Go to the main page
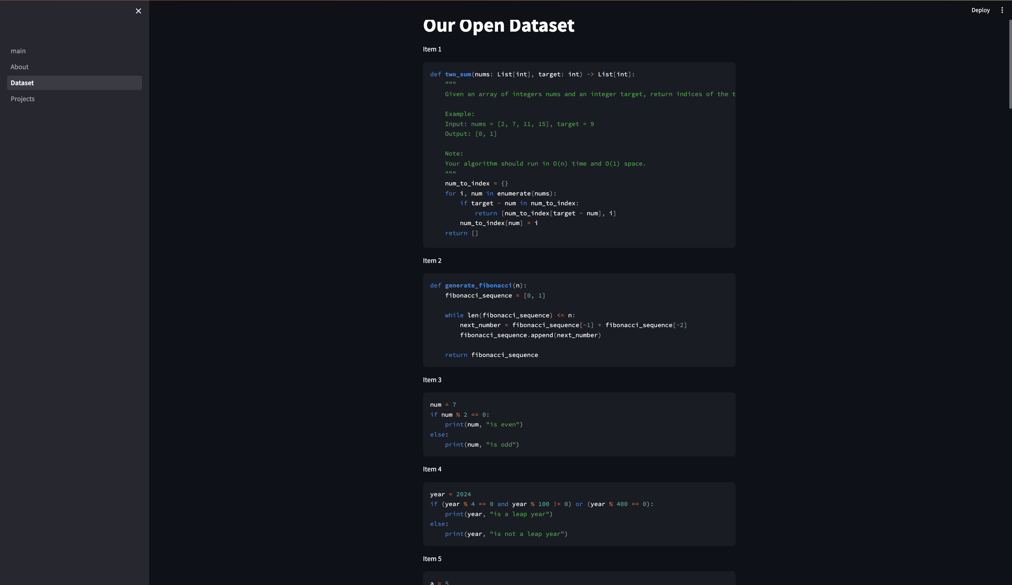This screenshot has height=585, width=1012. click(18, 51)
